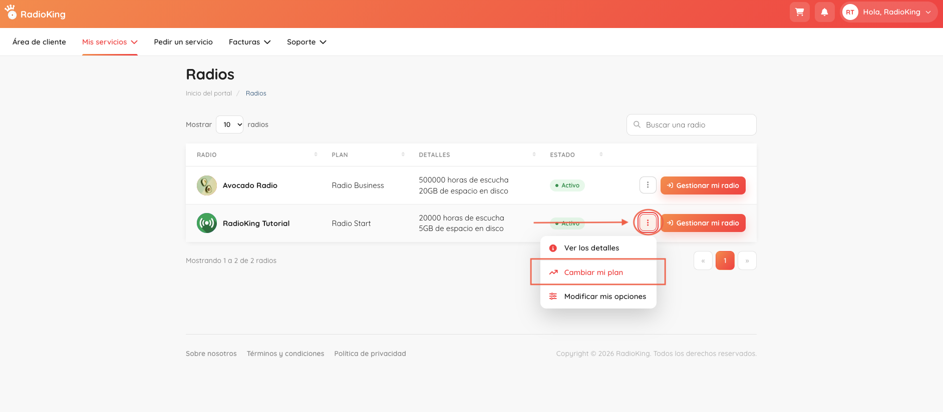Viewport: 943px width, 412px height.
Task: Click Gestionar mi radio for Avocado Radio
Action: click(703, 185)
